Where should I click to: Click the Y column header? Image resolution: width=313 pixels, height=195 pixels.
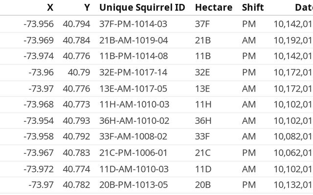(x=87, y=7)
